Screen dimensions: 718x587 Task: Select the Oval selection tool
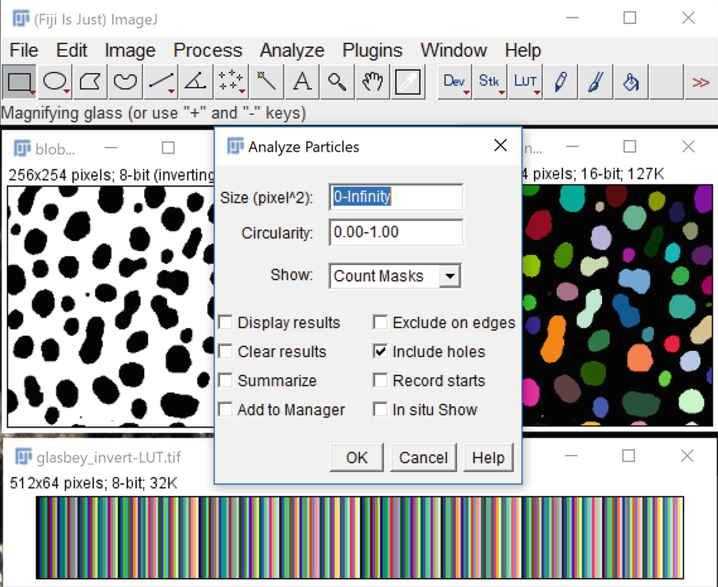(55, 82)
